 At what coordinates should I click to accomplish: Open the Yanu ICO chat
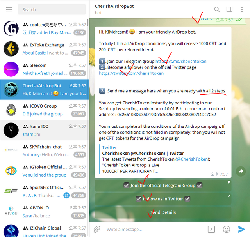click(x=45, y=130)
